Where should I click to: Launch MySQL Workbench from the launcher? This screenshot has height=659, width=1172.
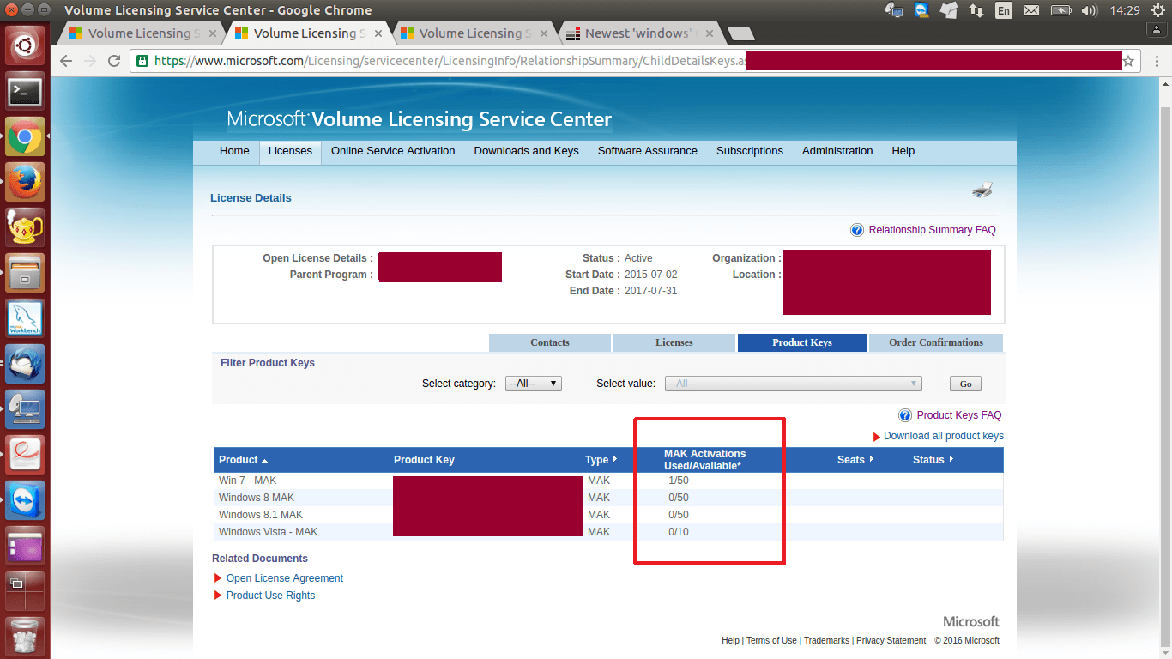click(25, 318)
